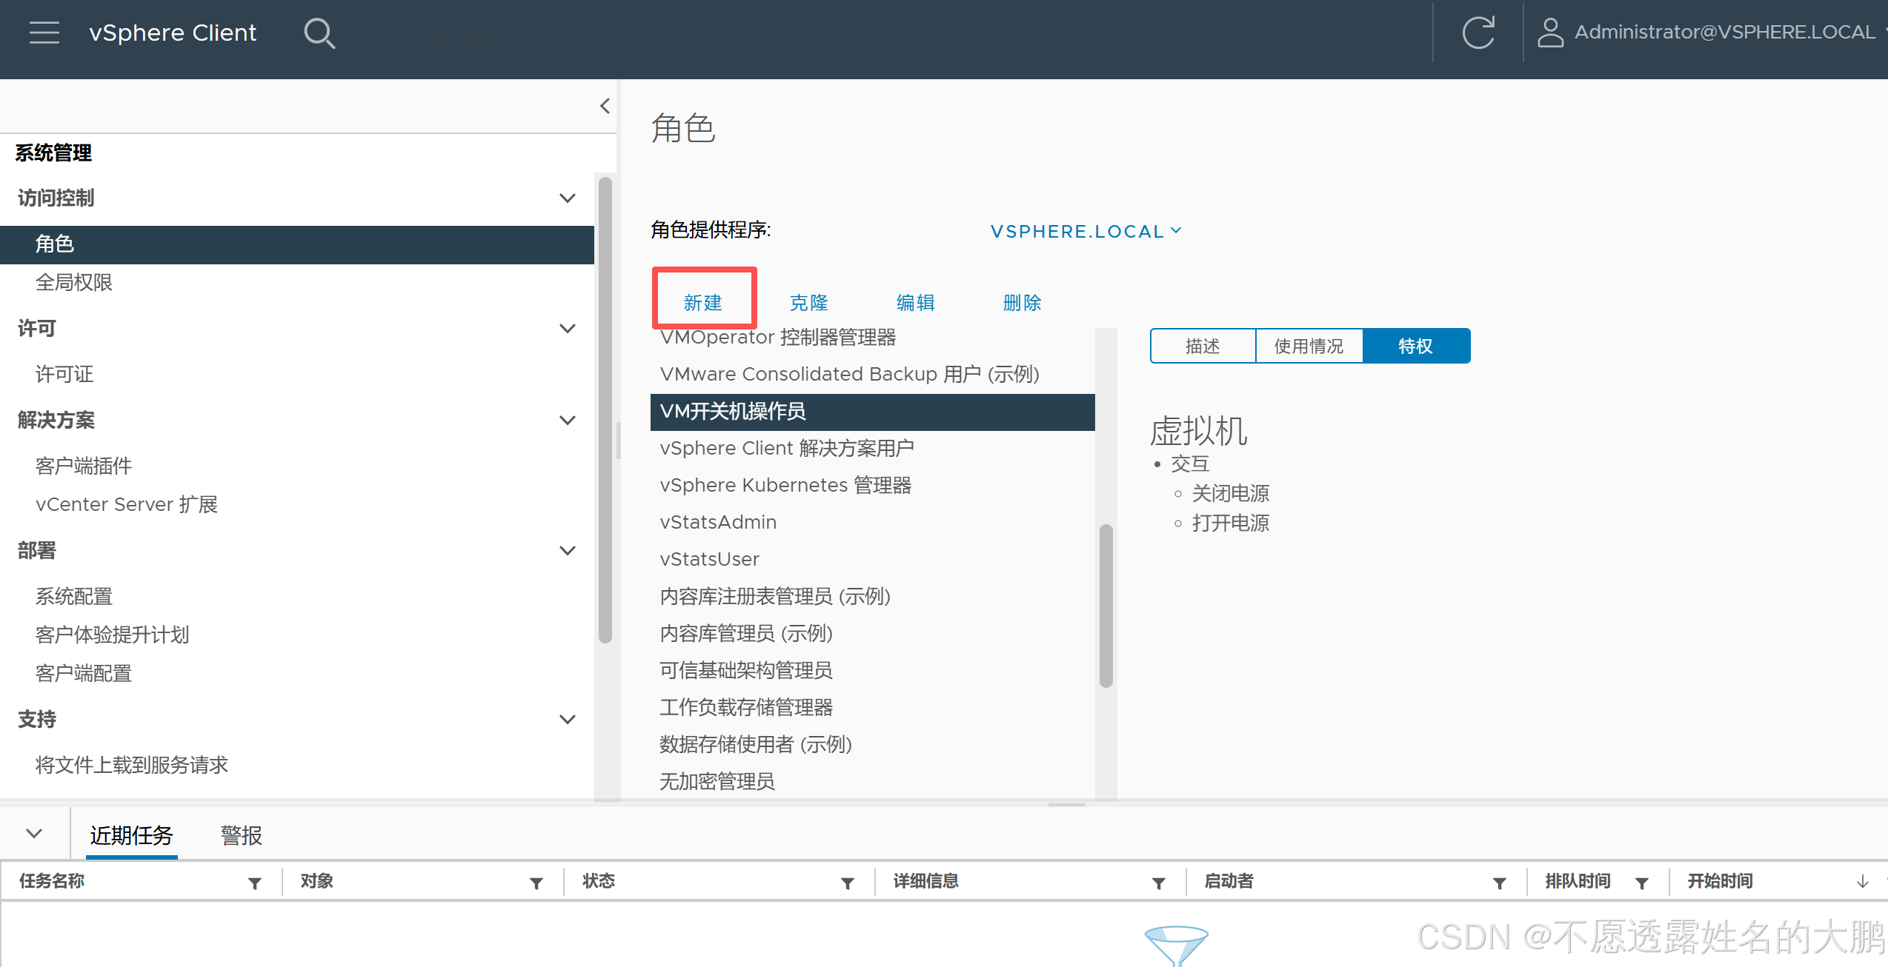Screen dimensions: 1888x967
Task: Click the search magnifier icon
Action: pos(319,33)
